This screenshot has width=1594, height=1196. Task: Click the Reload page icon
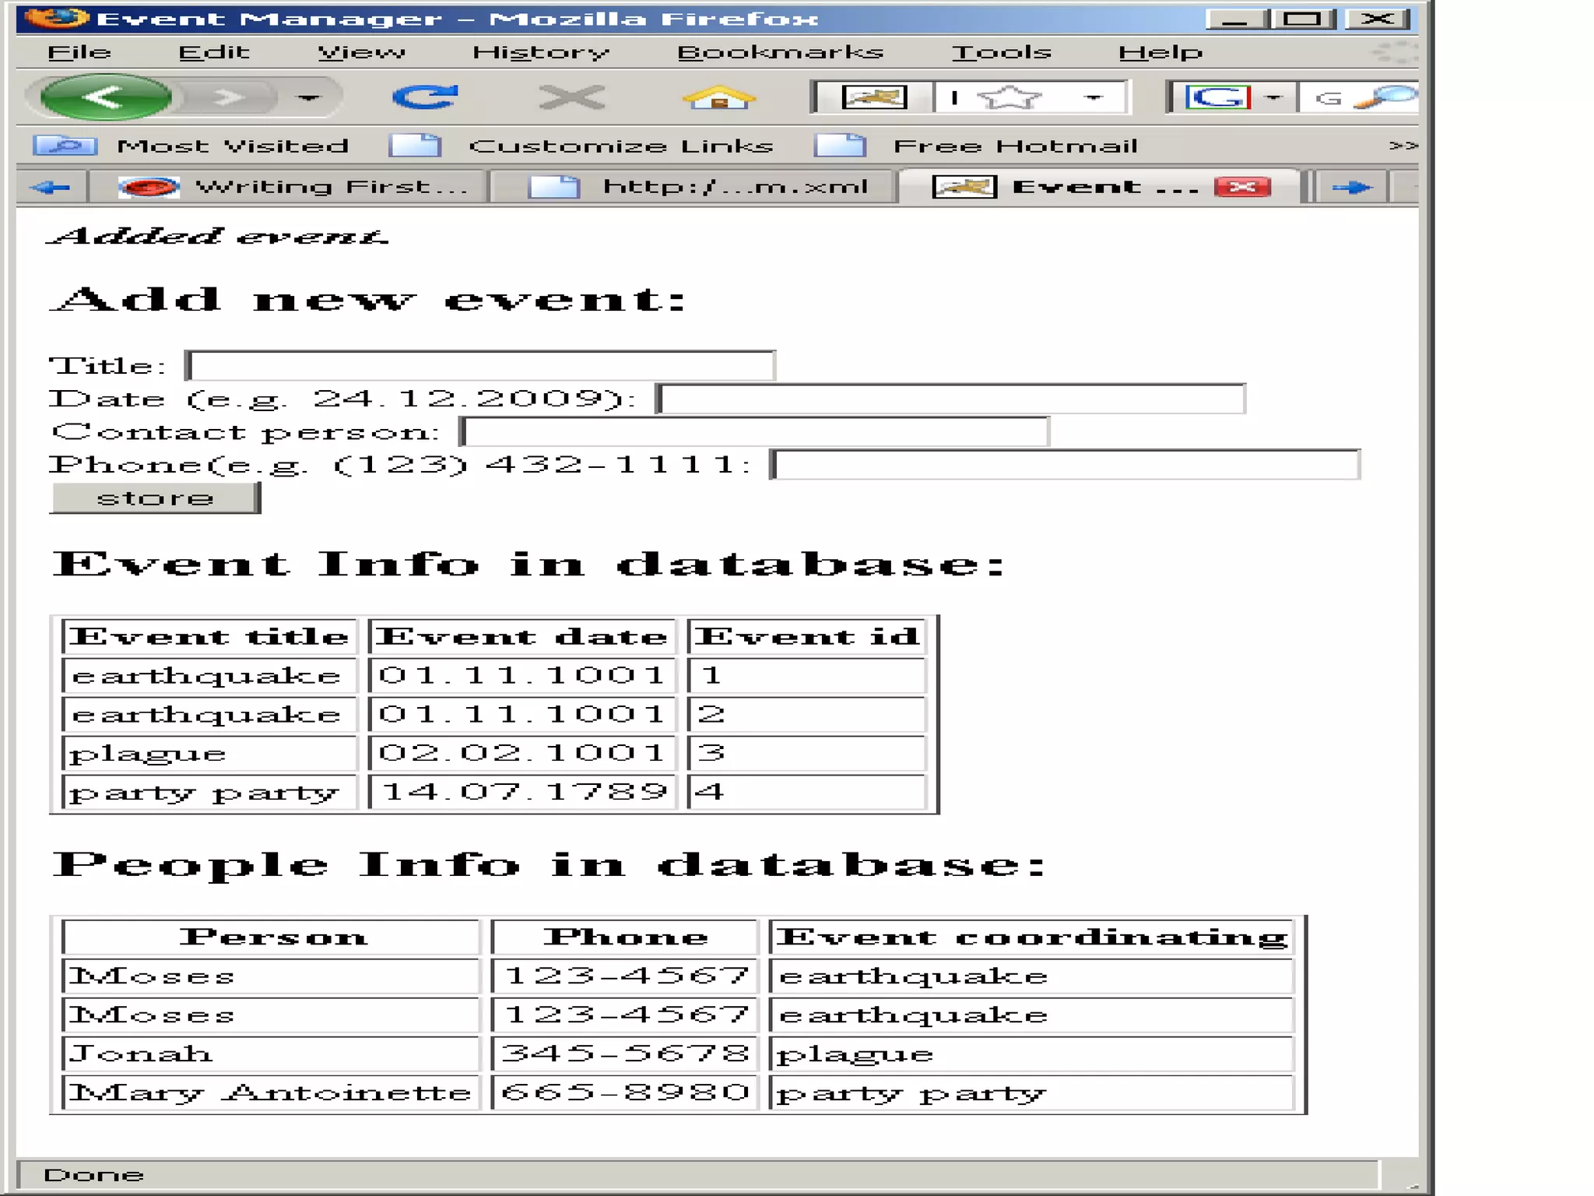pyautogui.click(x=424, y=97)
